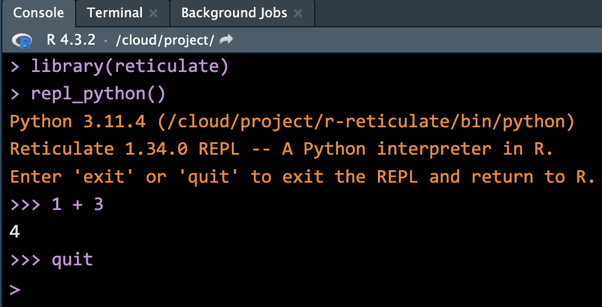Viewport: 602px width, 307px height.
Task: Click the /cloud/project/ working directory path
Action: (165, 40)
